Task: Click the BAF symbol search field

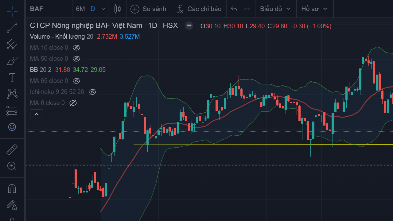Action: click(46, 9)
